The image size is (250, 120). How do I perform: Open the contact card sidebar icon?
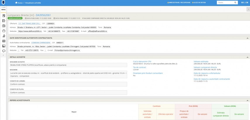(4, 41)
